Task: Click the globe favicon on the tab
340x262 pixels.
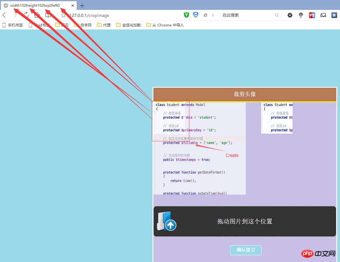Action: tap(6, 6)
